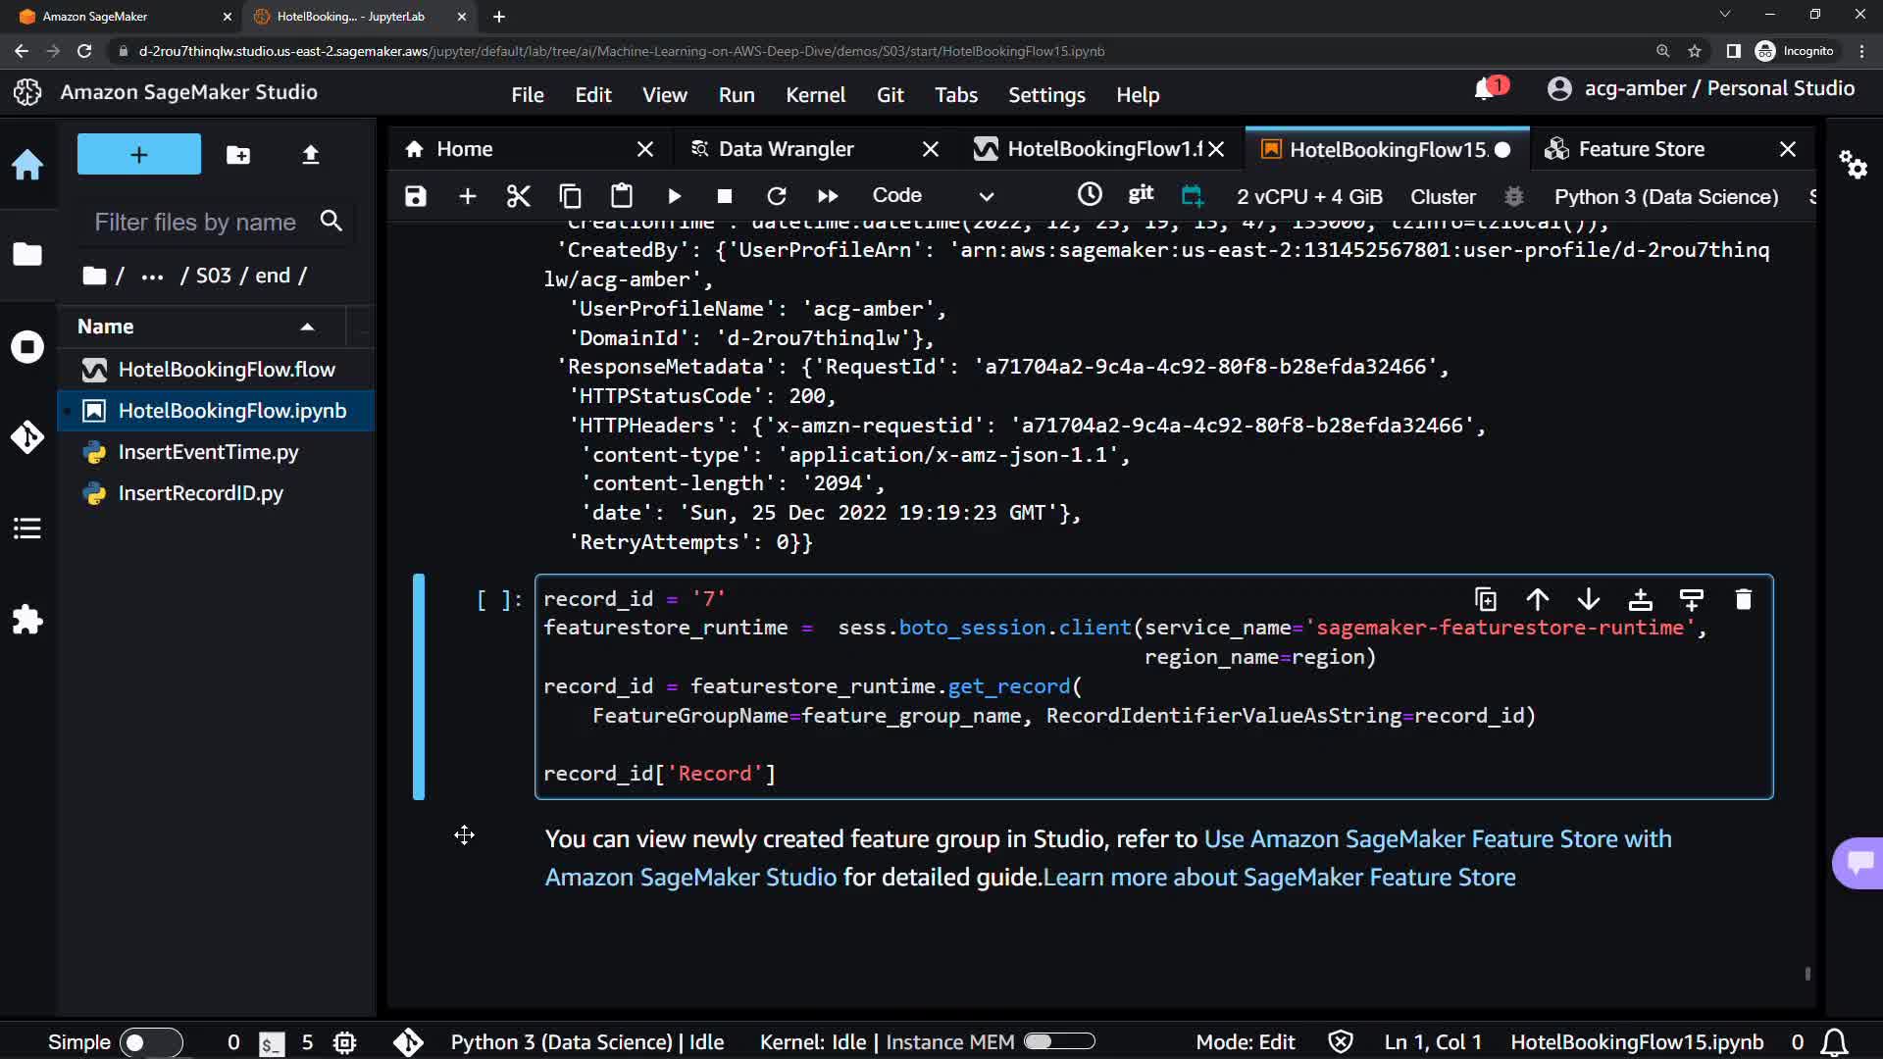This screenshot has height=1059, width=1883.
Task: Move the cell up with arrow icon
Action: [x=1537, y=599]
